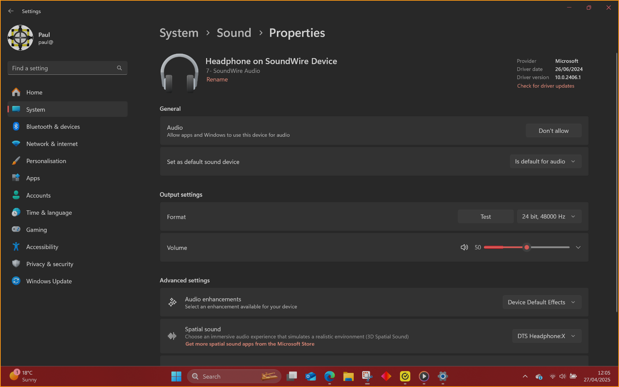Show hidden tray icons chevron
The height and width of the screenshot is (387, 619).
coord(525,376)
